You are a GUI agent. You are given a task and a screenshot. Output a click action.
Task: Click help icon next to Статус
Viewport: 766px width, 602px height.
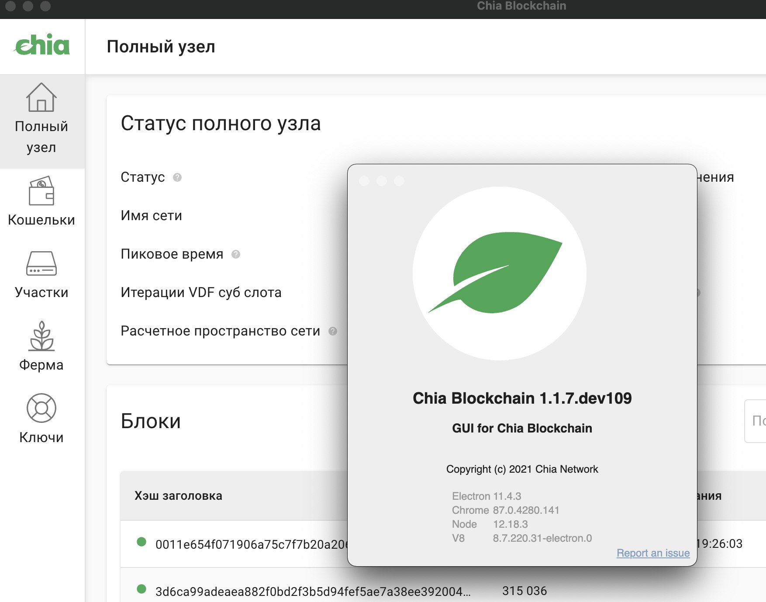[177, 177]
